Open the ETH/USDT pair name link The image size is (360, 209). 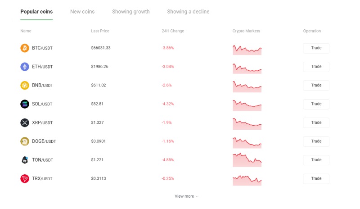pyautogui.click(x=42, y=67)
